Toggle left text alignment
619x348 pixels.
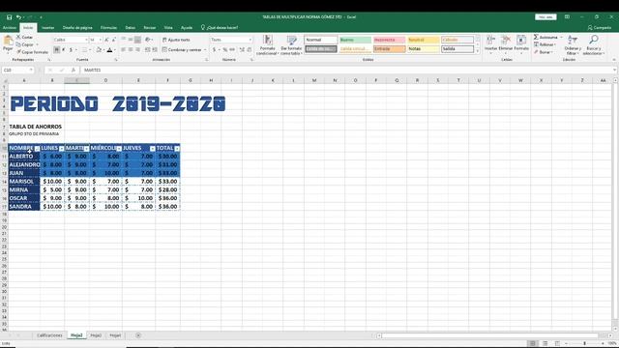click(x=123, y=50)
